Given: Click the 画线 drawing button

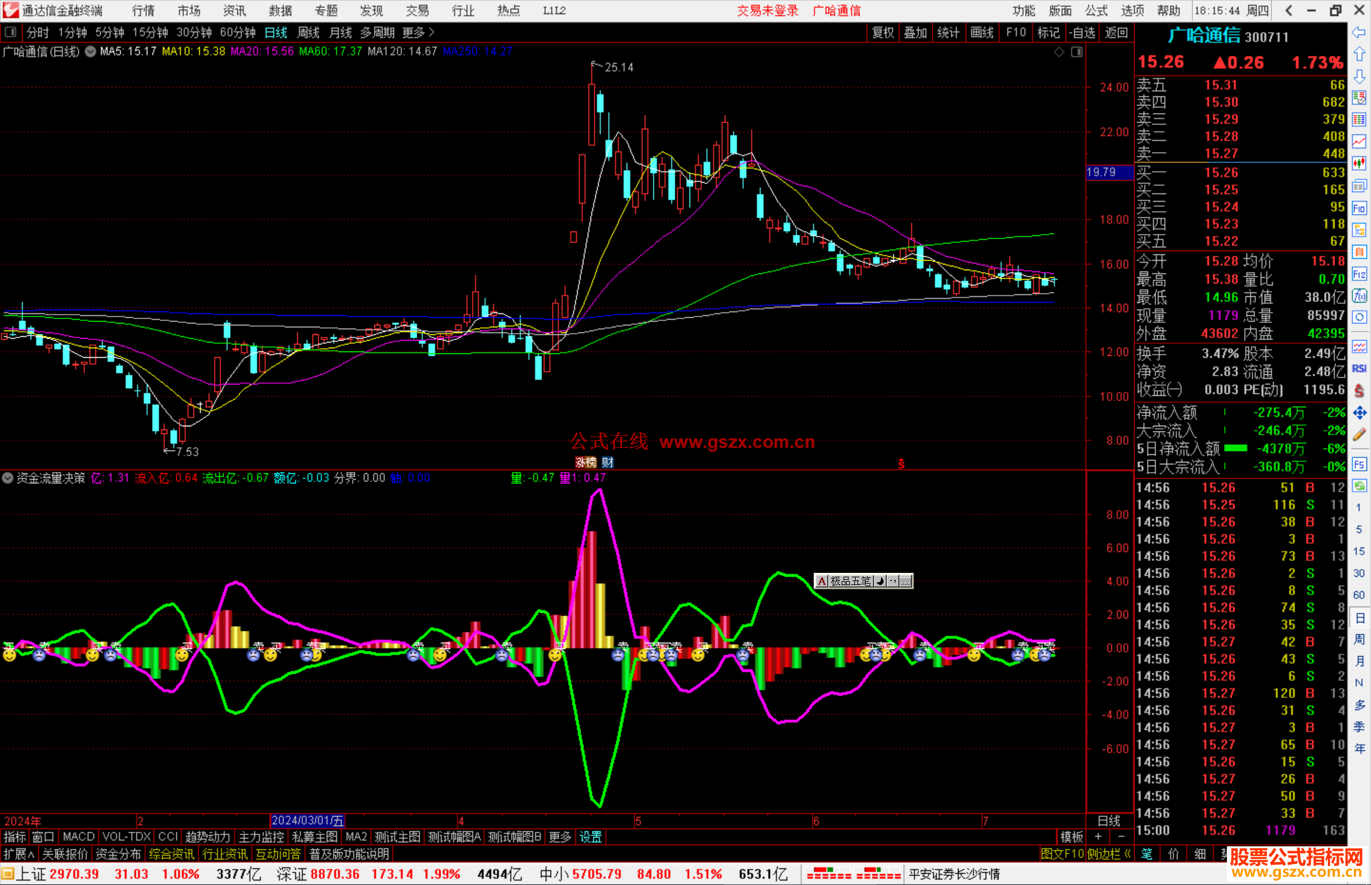Looking at the screenshot, I should [982, 32].
